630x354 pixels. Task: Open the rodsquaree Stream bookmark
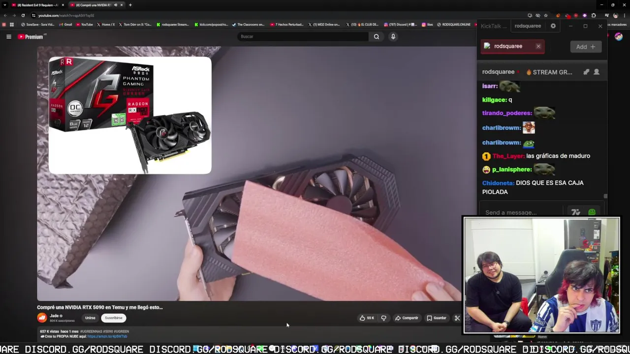pos(173,25)
